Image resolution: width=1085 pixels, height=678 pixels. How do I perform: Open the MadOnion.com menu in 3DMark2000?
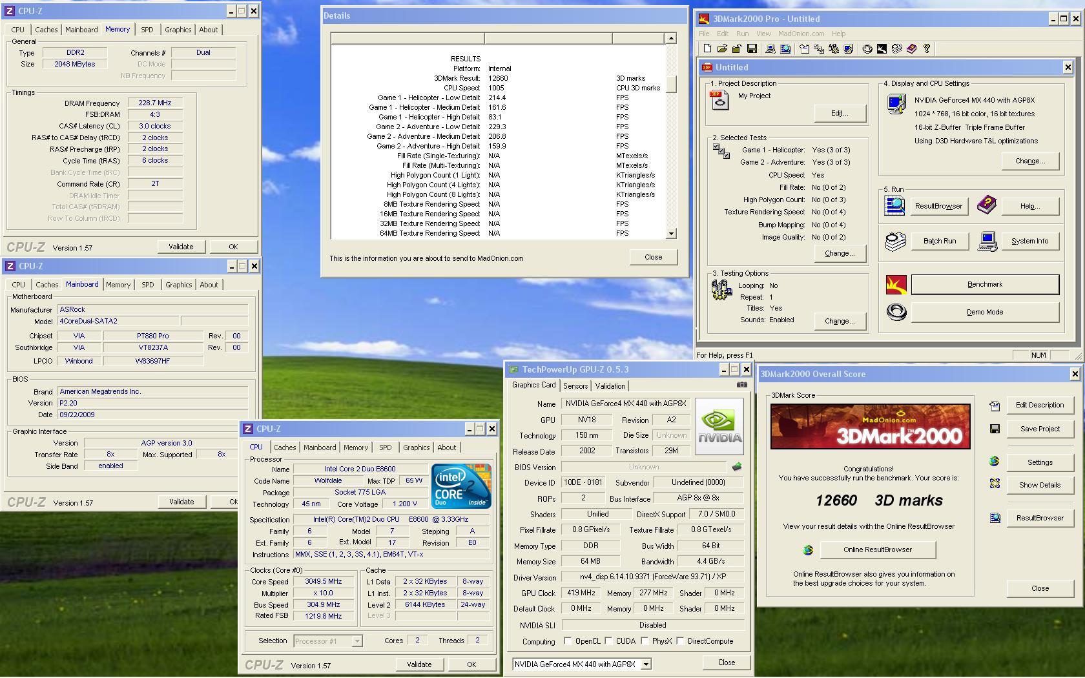coord(801,34)
